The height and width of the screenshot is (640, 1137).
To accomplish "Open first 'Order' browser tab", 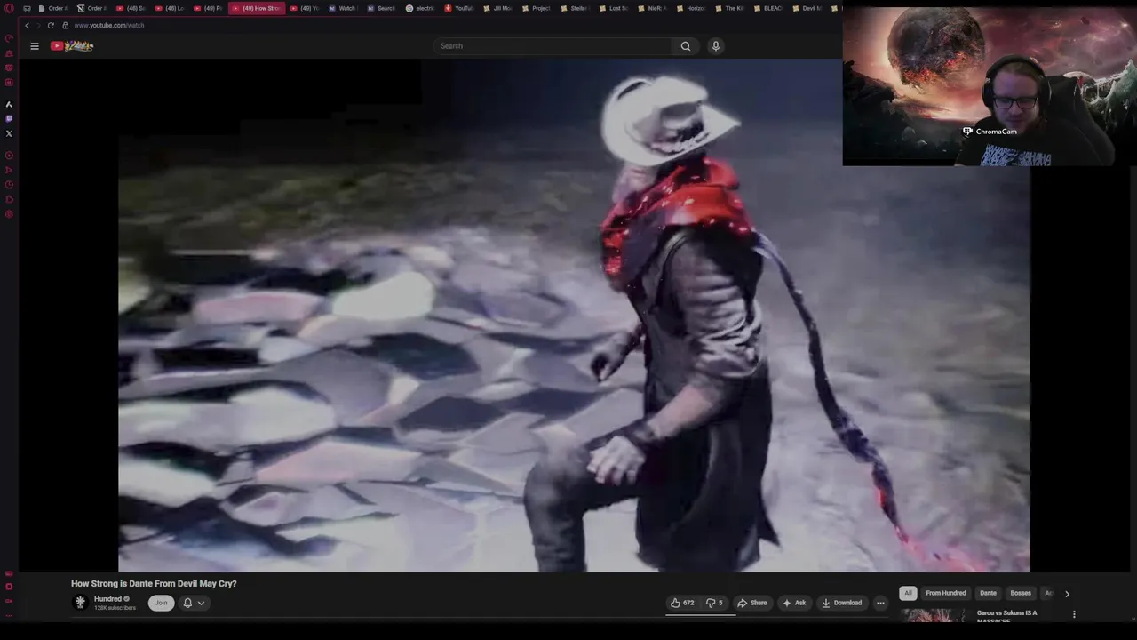I will (x=52, y=8).
